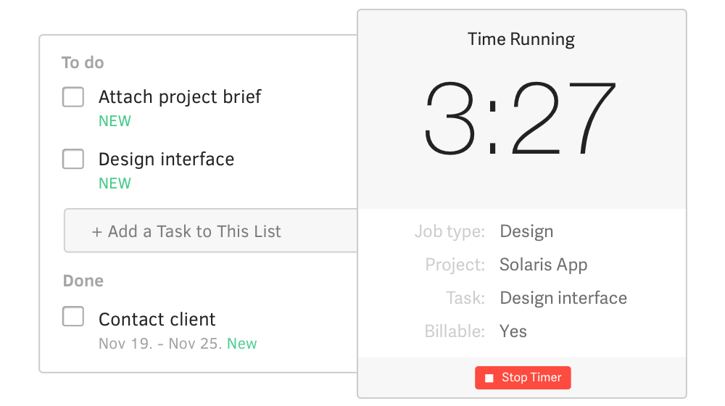Open Design interface title in the to-do list
Viewport: 725px width, 406px height.
[166, 159]
